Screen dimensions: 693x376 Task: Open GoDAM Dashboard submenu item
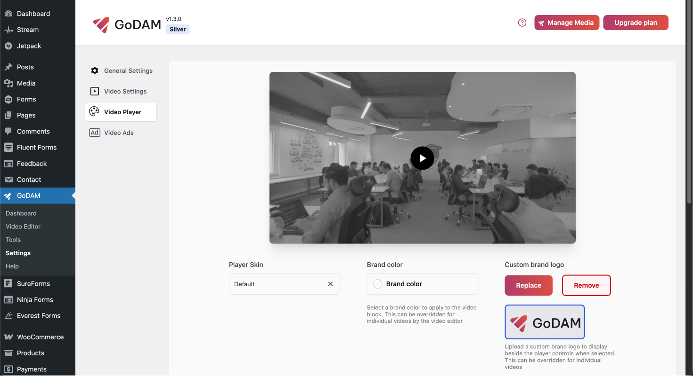[21, 213]
